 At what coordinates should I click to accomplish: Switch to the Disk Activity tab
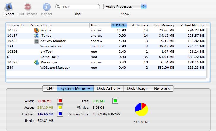(108, 88)
